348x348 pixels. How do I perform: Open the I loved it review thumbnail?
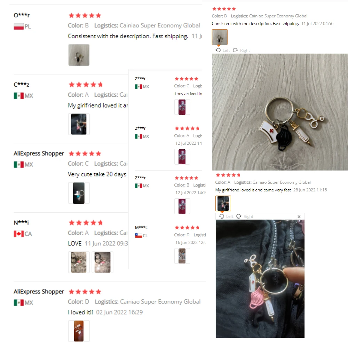click(x=79, y=331)
